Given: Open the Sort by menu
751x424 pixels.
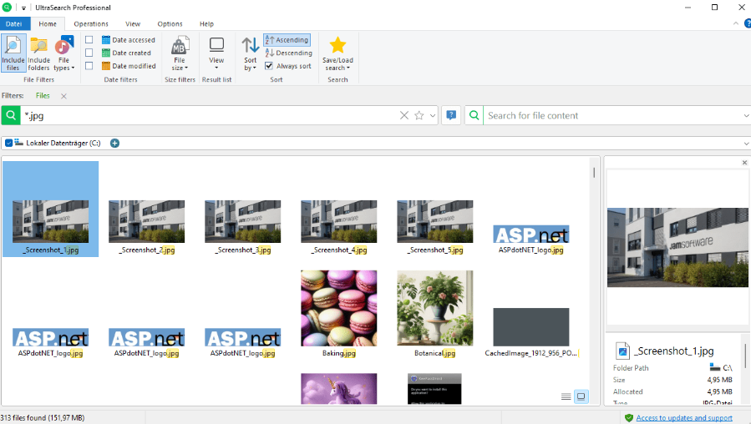Looking at the screenshot, I should point(250,53).
